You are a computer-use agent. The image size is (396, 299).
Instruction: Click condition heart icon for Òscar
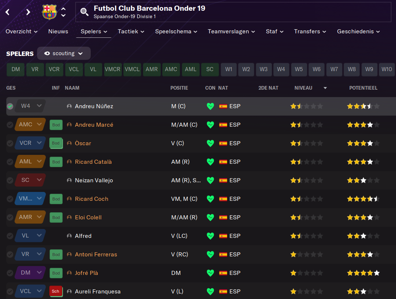[x=210, y=143]
